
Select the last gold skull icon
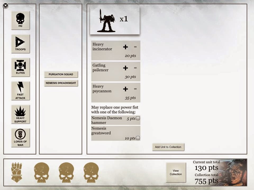point(91,172)
